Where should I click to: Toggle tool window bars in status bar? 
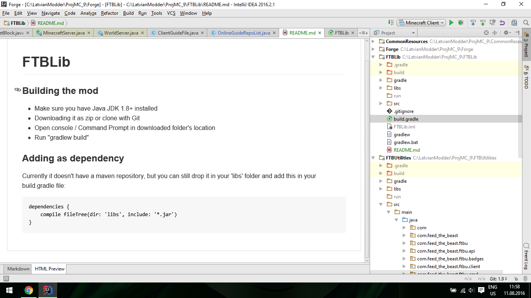coord(6,279)
